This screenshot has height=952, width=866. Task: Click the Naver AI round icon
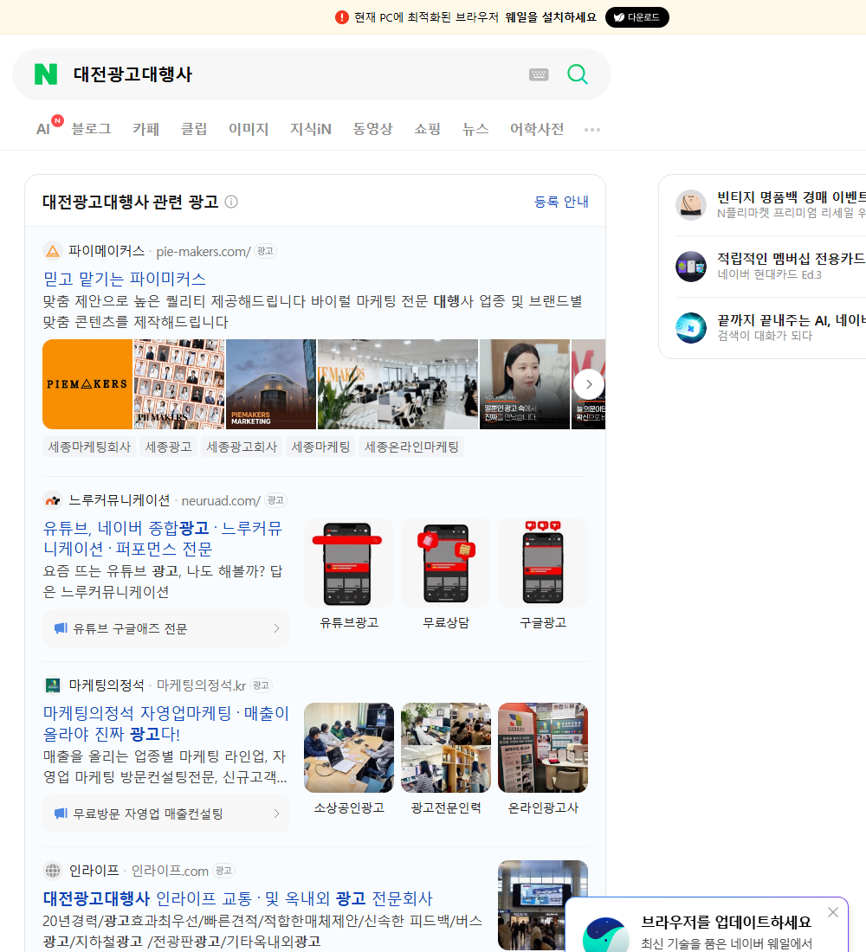[691, 328]
